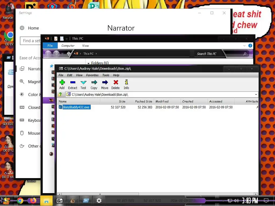
Task: Click the 7-Zip horizontal scrollbar thumb
Action: (100, 194)
